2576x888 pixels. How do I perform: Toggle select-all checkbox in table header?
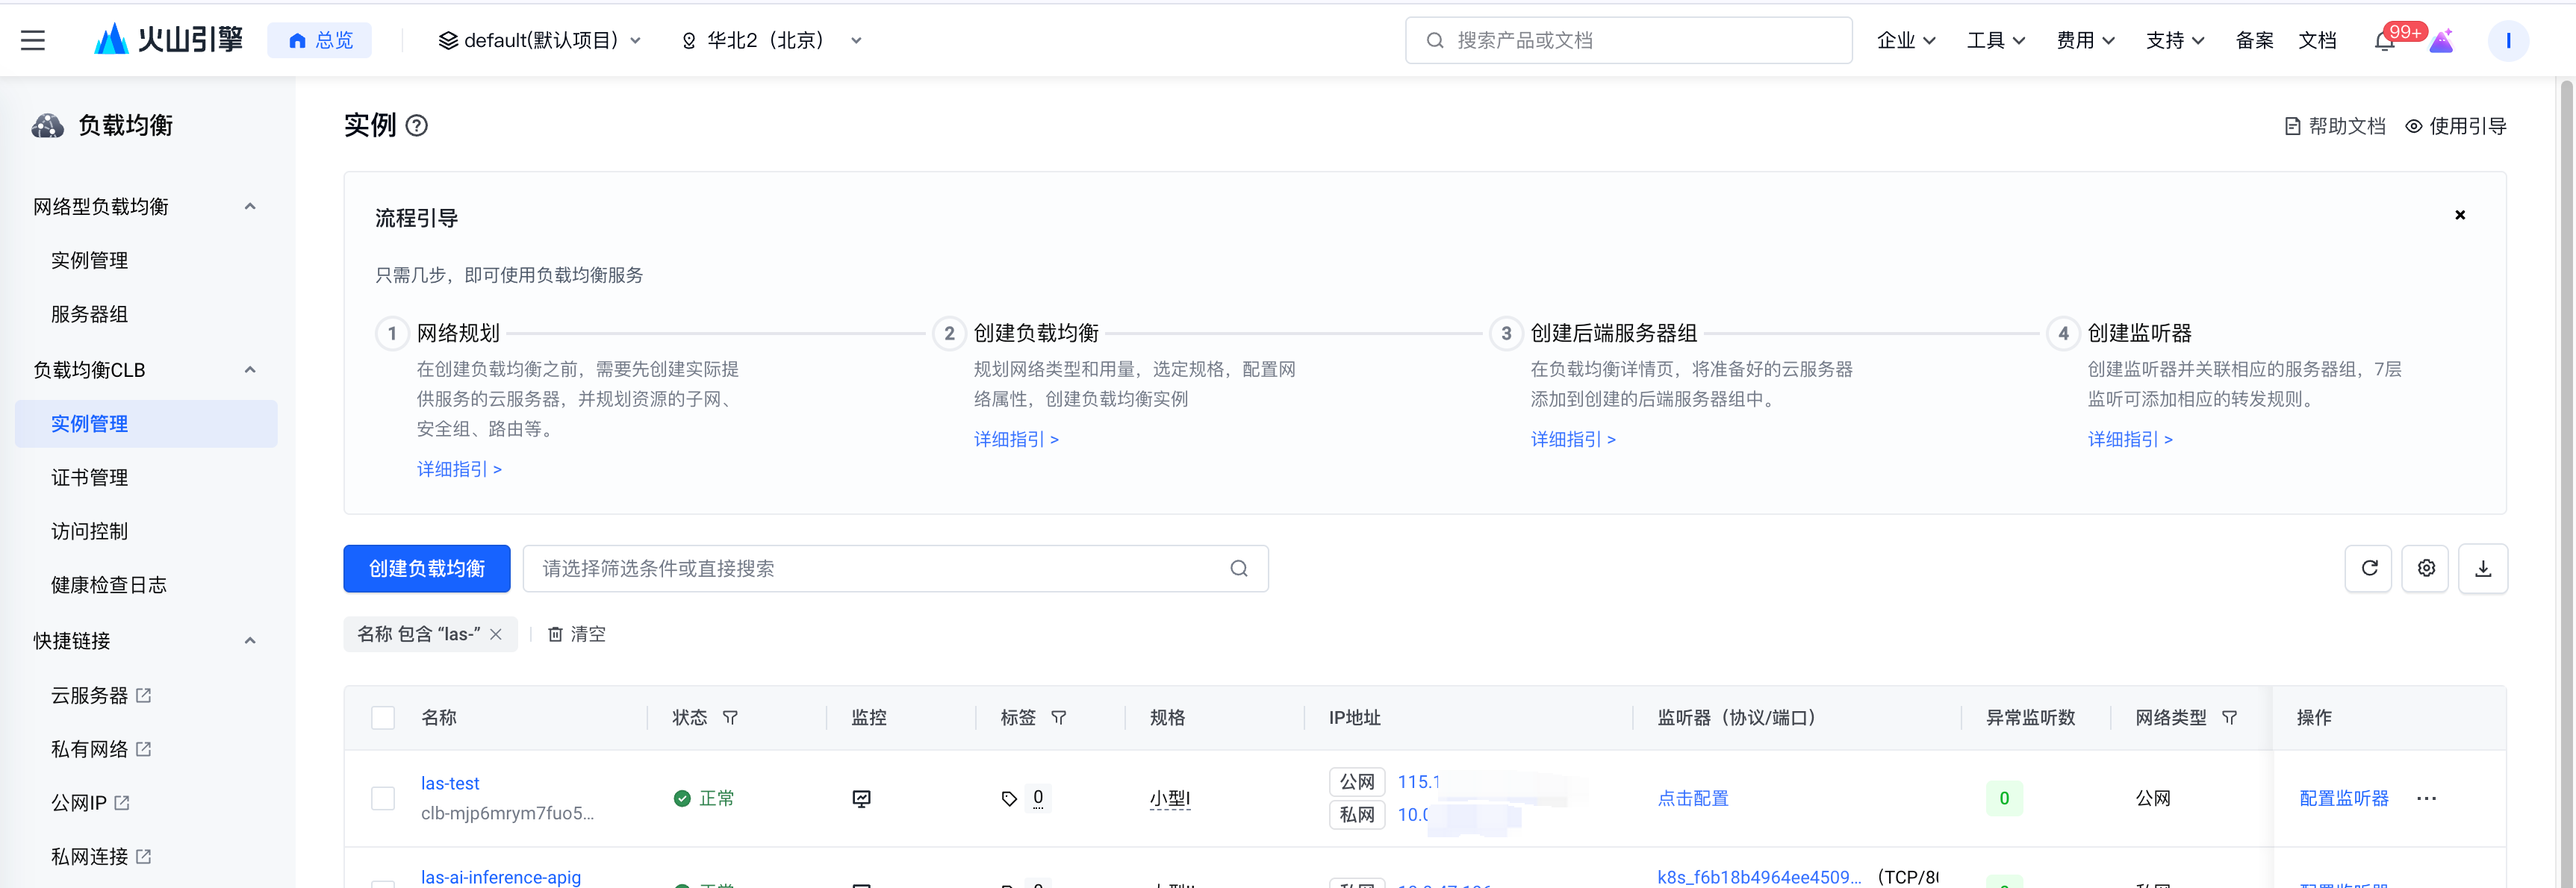tap(383, 717)
